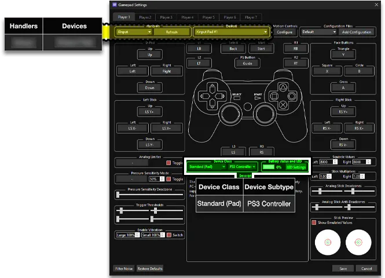Click Restore Defaults
This screenshot has width=385, height=278.
tap(150, 269)
